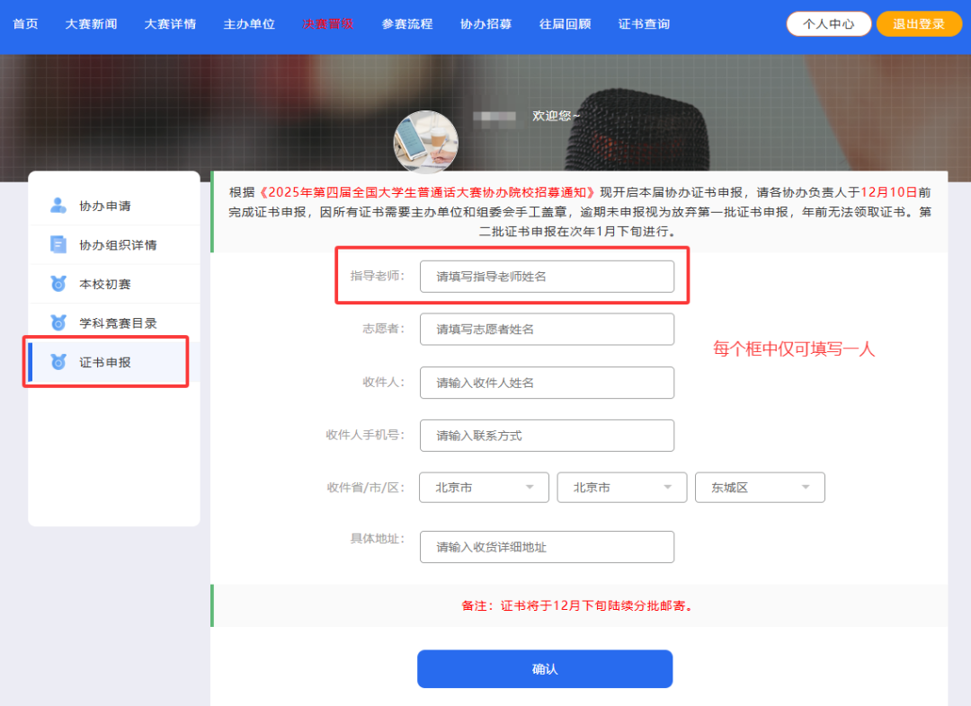Click the medal icon beside 证书申报

pyautogui.click(x=58, y=362)
